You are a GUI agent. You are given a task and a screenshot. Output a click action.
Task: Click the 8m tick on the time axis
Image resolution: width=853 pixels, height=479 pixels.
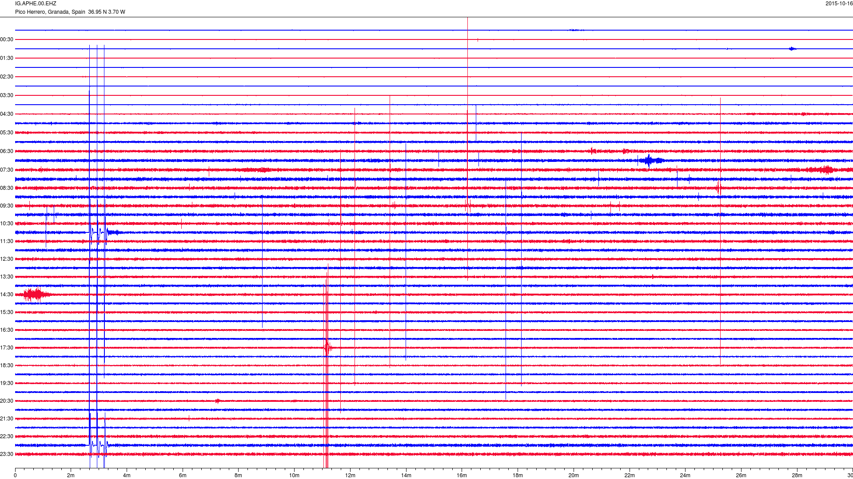[239, 475]
